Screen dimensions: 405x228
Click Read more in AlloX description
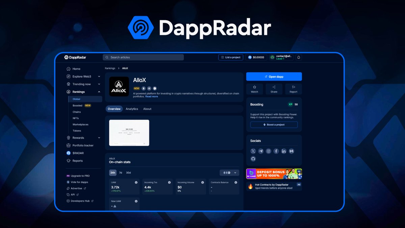pyautogui.click(x=152, y=97)
